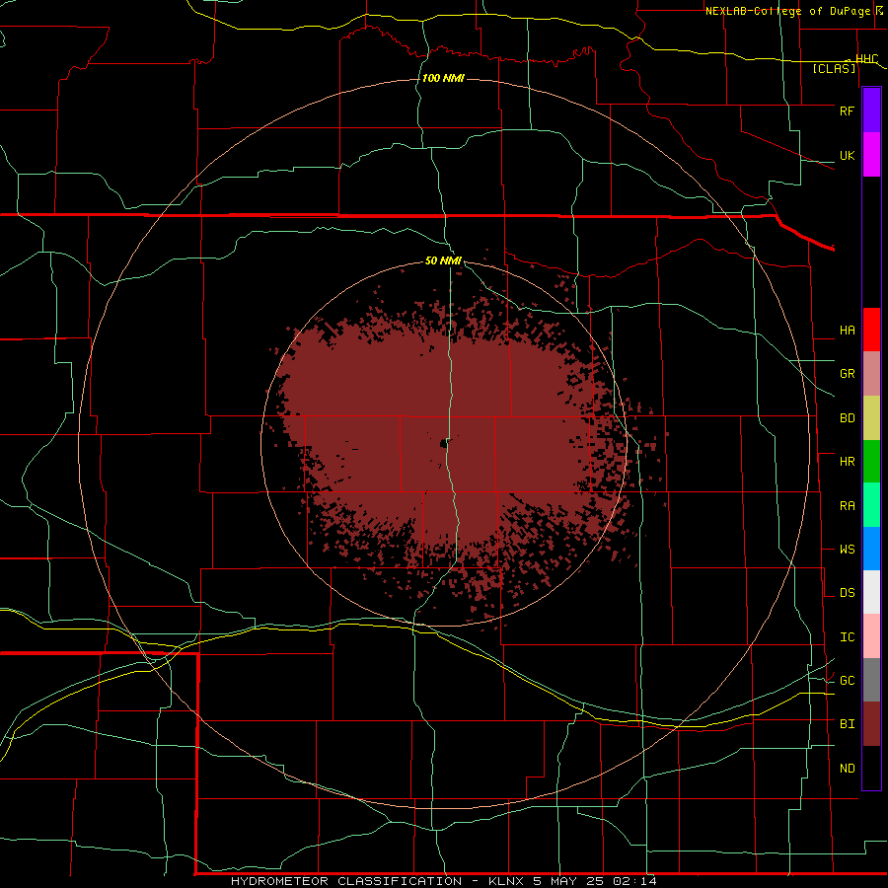Screen dimensions: 888x888
Task: Click the BI legend label text
Action: 847,724
